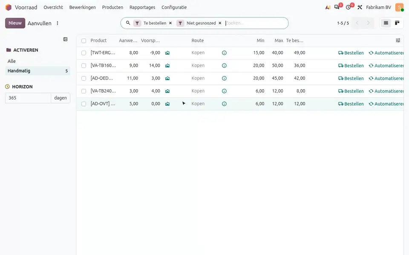
Task: Collapse the sidebar filter panel
Action: point(65,39)
